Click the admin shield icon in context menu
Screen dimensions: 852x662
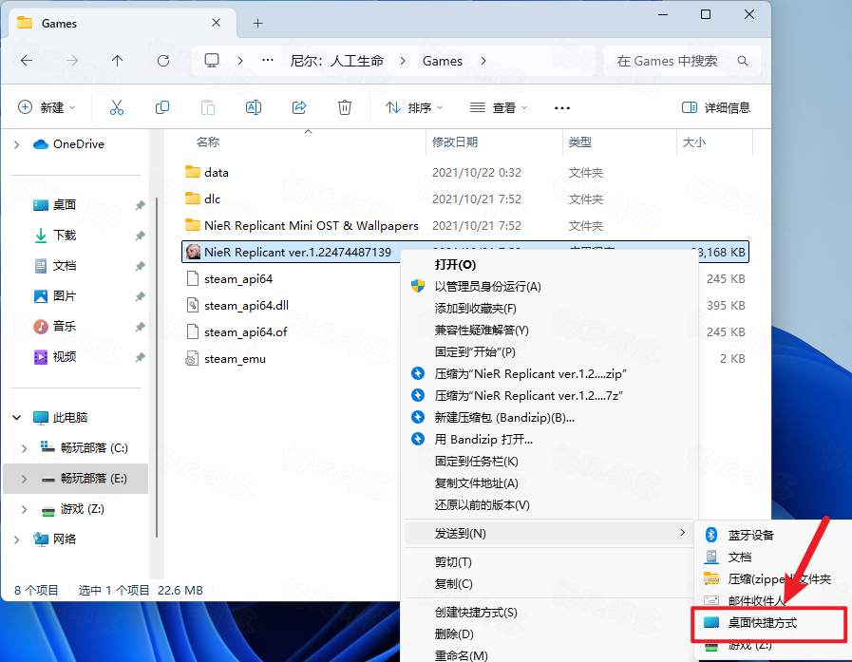click(x=417, y=287)
